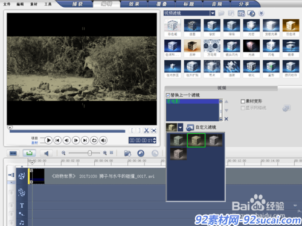Image resolution: width=302 pixels, height=226 pixels.
Task: Delete applied filter with the X button
Action: click(x=226, y=119)
